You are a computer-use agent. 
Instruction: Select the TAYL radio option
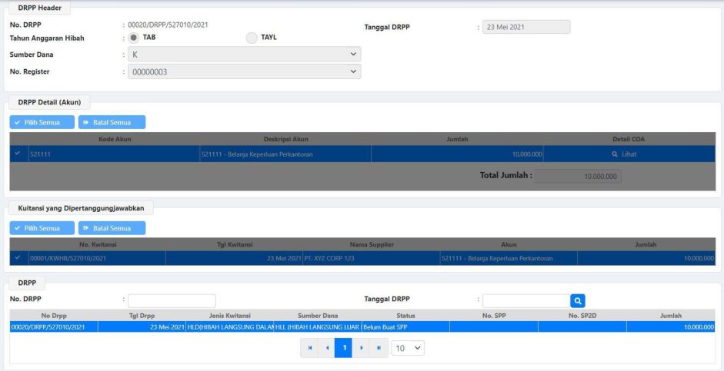(x=252, y=38)
